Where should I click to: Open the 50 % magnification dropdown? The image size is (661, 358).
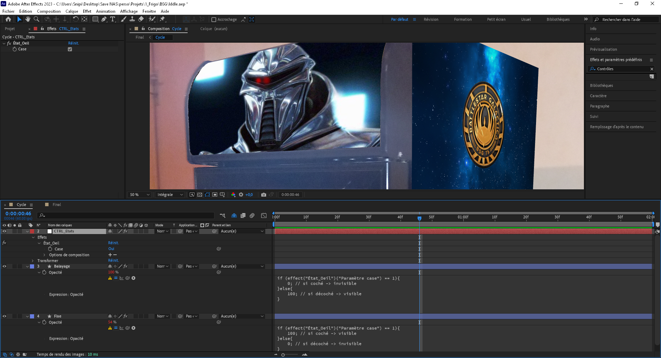tap(139, 195)
